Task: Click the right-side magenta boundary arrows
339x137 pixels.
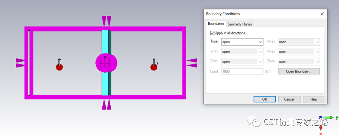Action: (x=192, y=63)
